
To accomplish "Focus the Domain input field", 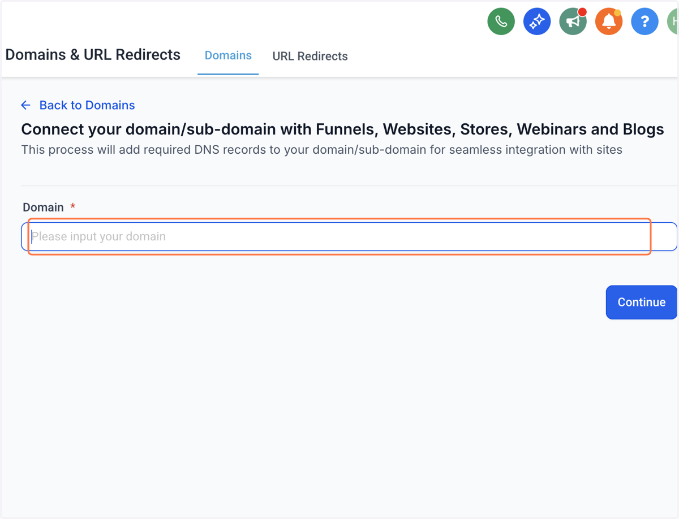I will pyautogui.click(x=349, y=236).
